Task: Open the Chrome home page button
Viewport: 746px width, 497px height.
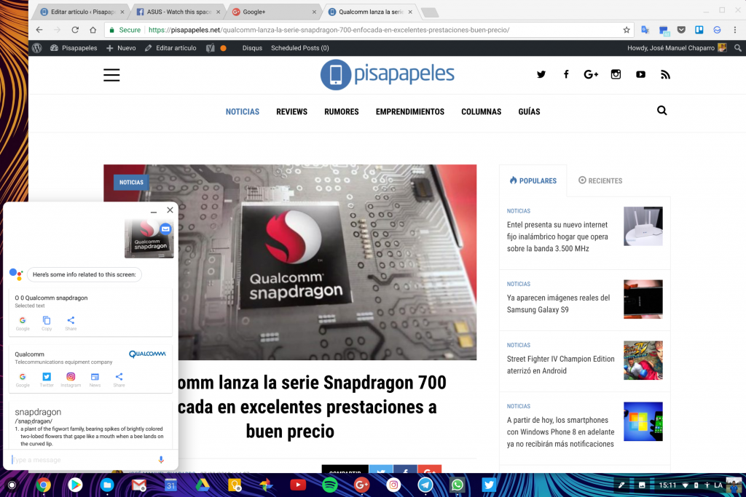Action: (93, 30)
